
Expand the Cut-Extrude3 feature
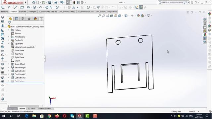(9, 78)
